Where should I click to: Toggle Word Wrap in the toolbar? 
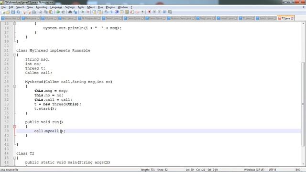pos(106,12)
